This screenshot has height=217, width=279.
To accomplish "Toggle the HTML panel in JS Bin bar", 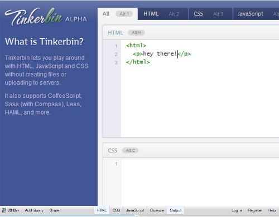I will pos(102,210).
